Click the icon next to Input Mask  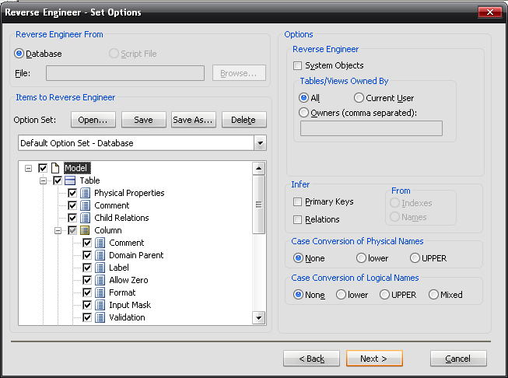pyautogui.click(x=100, y=305)
